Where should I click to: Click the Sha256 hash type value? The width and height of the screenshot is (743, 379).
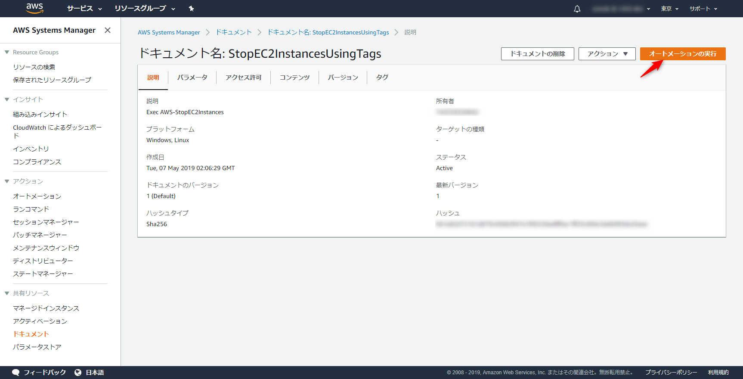pos(157,224)
